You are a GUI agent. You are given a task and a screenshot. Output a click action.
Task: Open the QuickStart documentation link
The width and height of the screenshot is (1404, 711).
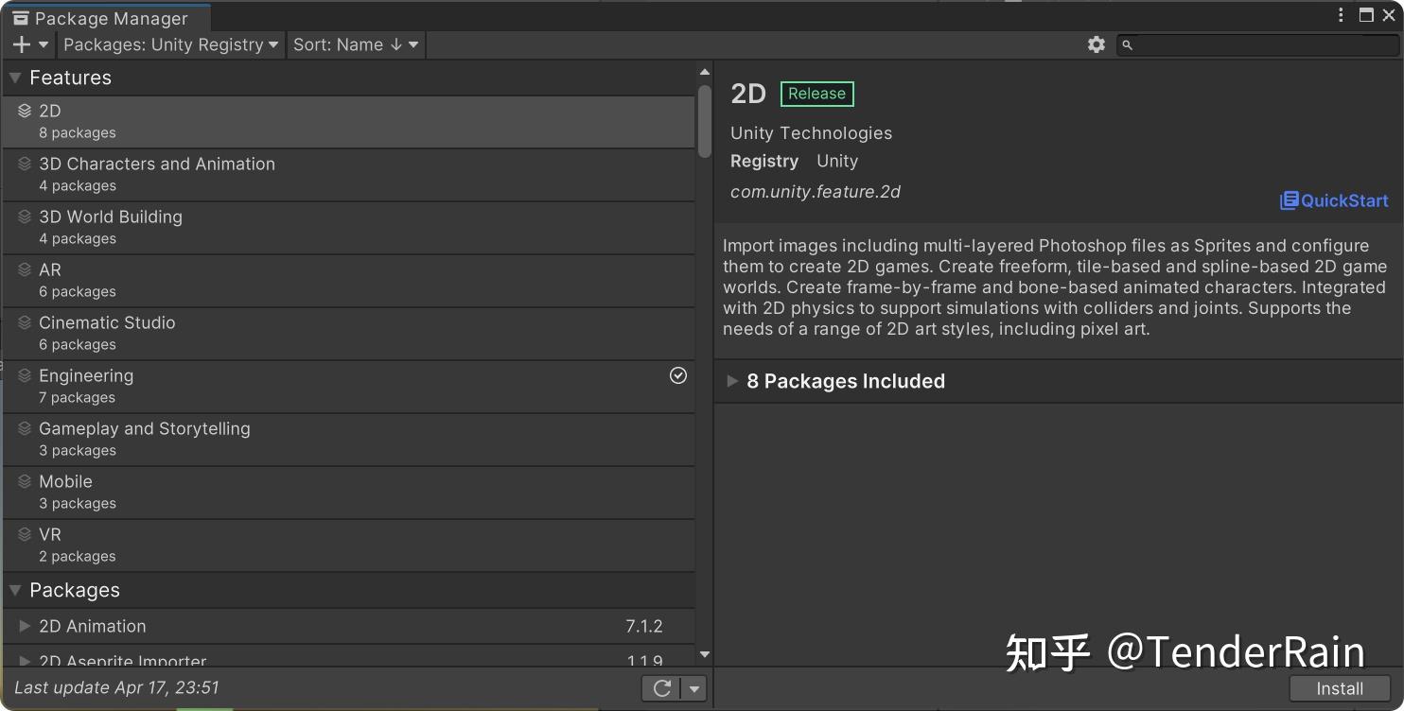(x=1333, y=199)
